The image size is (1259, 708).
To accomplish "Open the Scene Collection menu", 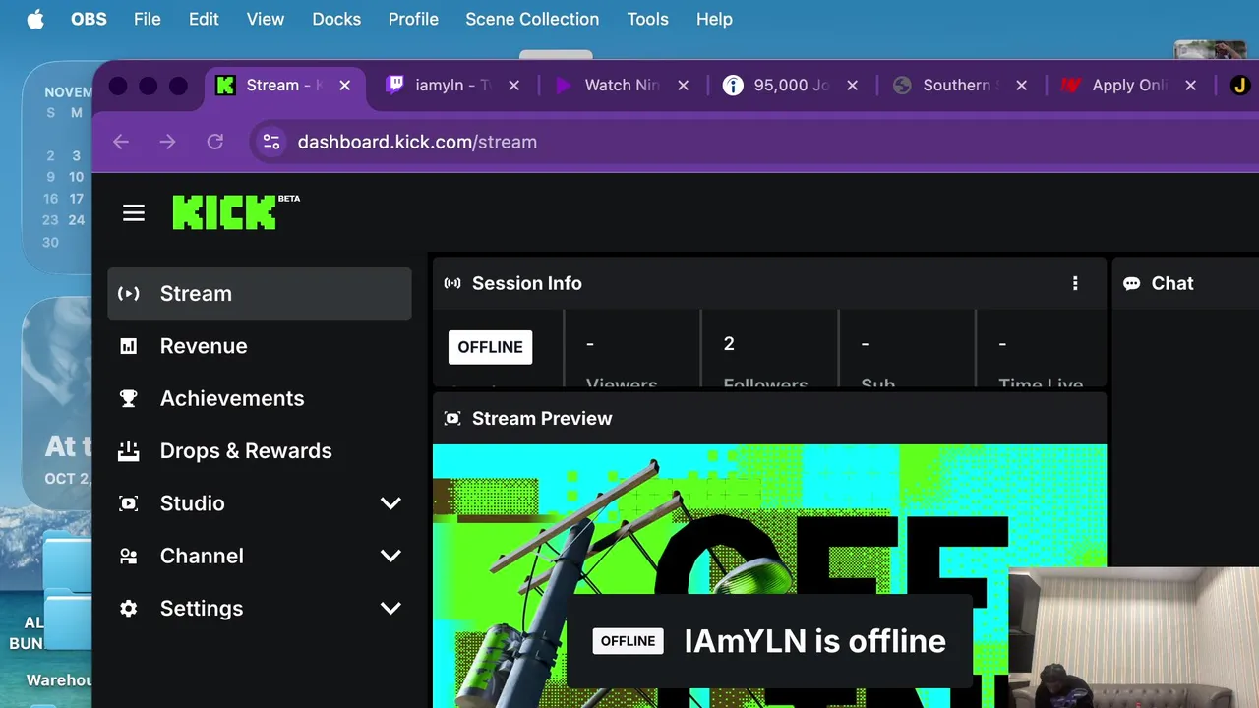I will tap(532, 20).
